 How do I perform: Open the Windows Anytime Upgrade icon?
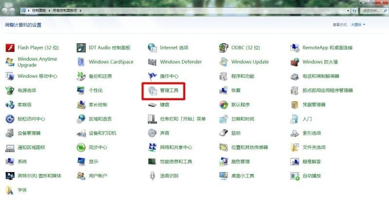10,62
